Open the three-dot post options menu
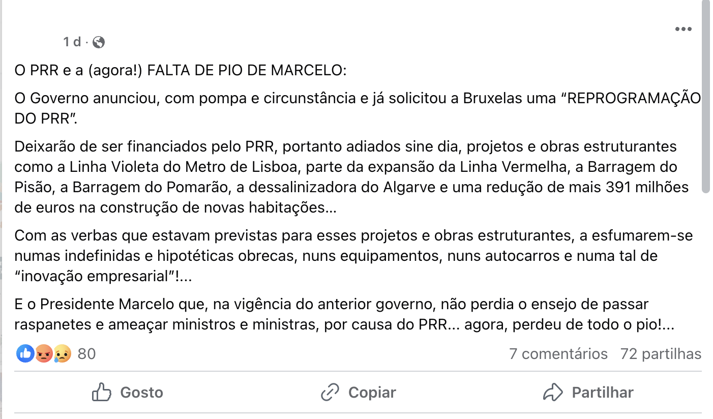 [683, 29]
